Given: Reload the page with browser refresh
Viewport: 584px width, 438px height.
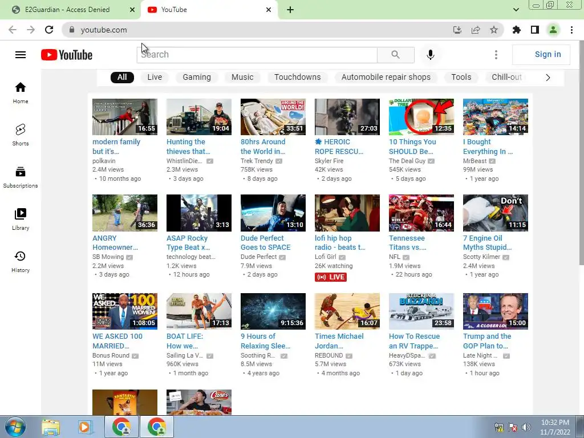Looking at the screenshot, I should (x=49, y=30).
